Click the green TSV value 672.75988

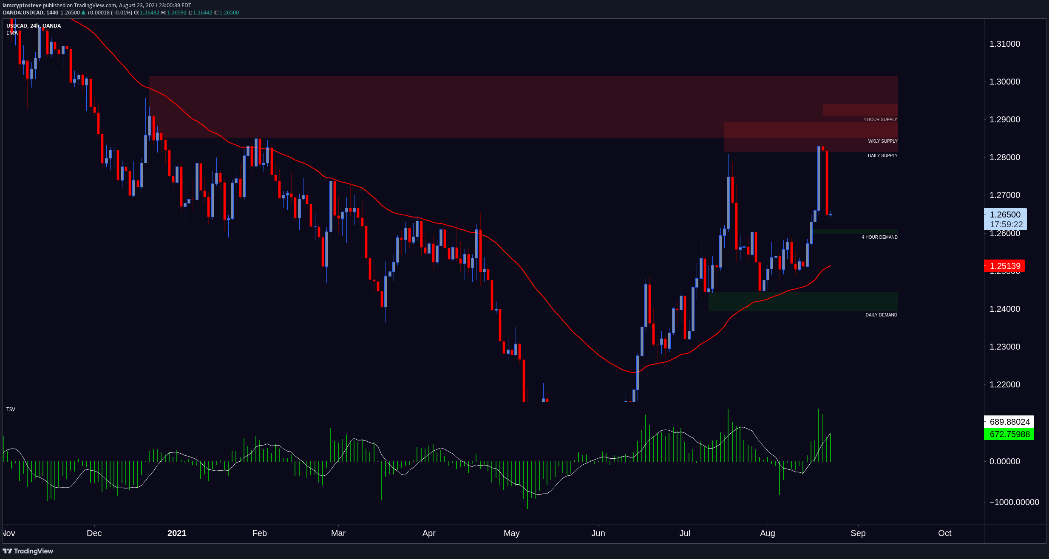[x=1009, y=434]
